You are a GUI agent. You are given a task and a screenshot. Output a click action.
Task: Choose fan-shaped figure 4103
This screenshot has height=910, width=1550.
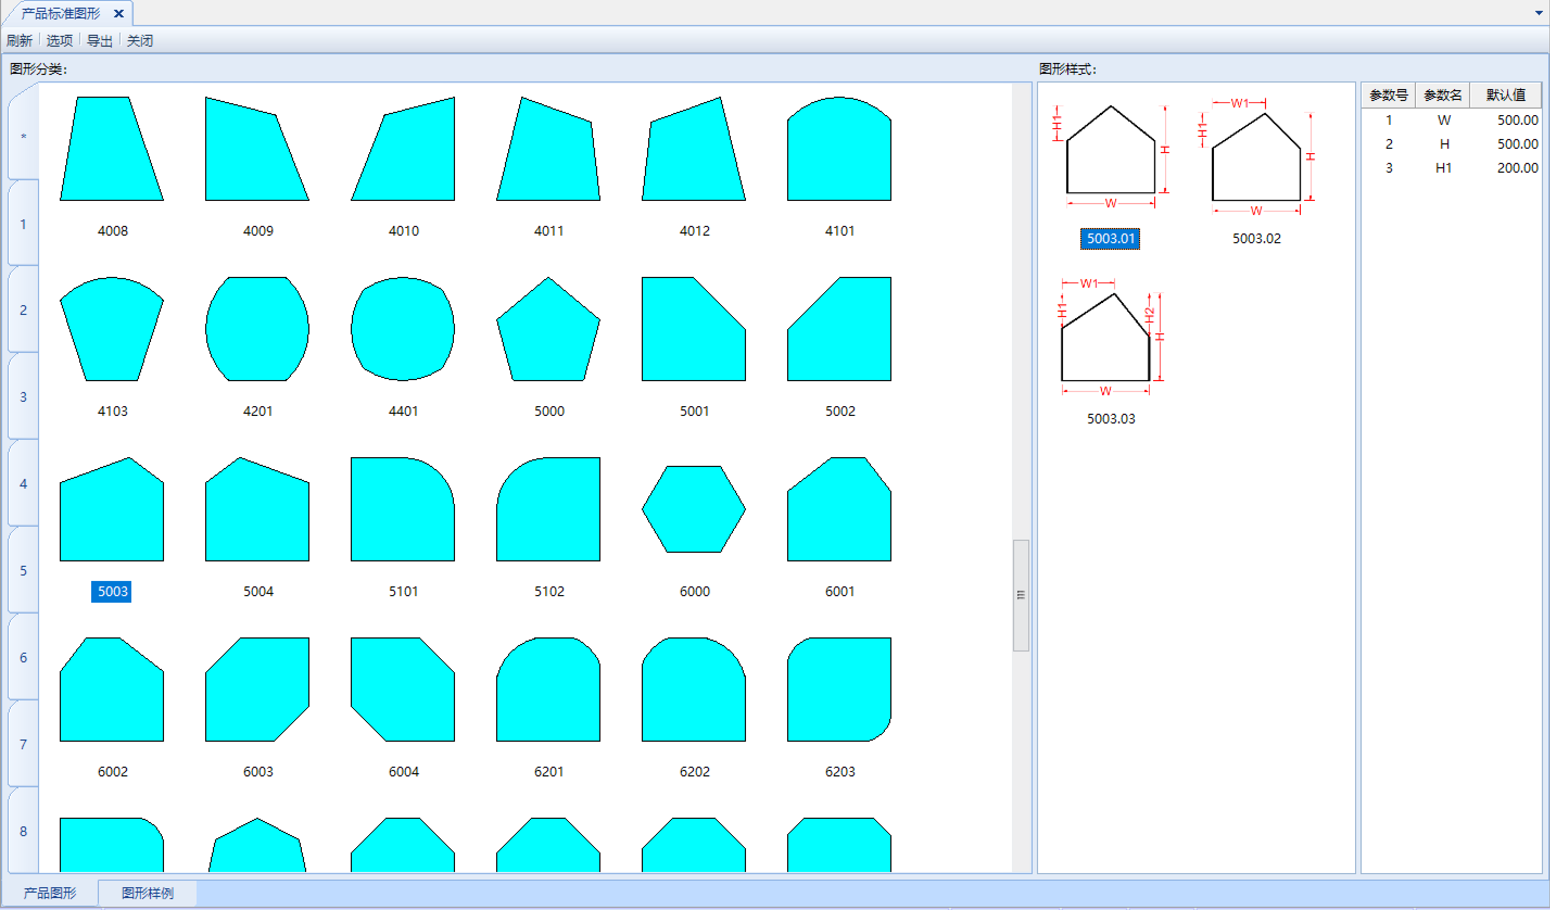112,328
